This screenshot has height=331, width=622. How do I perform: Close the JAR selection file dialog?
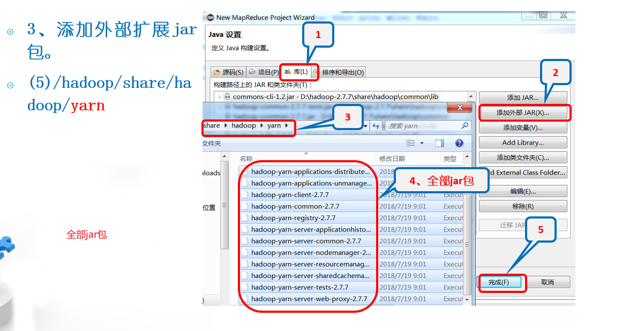click(x=460, y=108)
